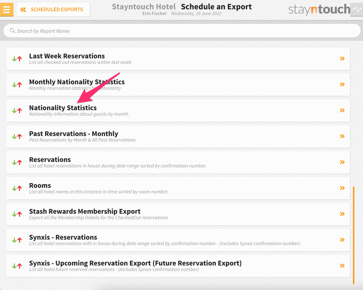363x290 pixels.
Task: Click the export arrows icon for Stash Rewards Membership Export
Action: tap(17, 214)
